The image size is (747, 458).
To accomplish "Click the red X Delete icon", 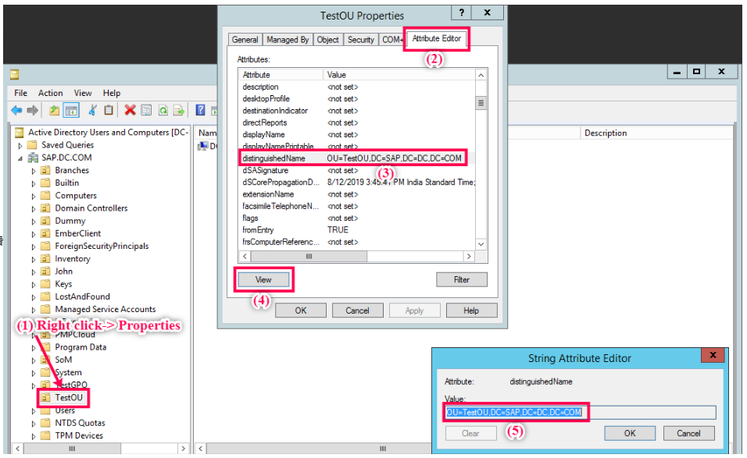I will [130, 111].
